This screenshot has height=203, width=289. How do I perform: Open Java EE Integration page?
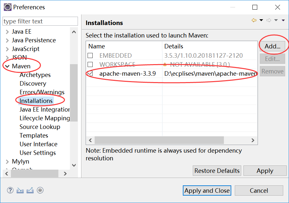(45, 110)
